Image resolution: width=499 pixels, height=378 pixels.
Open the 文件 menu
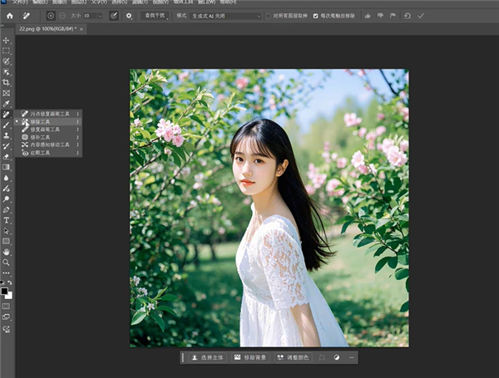point(20,2)
